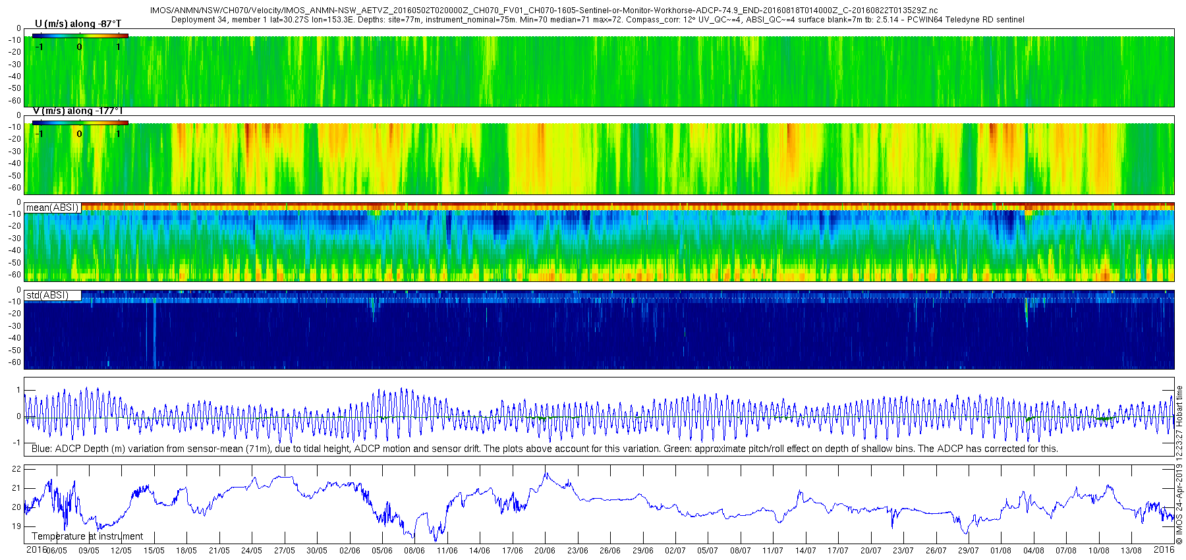Click the '04/08' date tick label
The width and height of the screenshot is (1186, 560).
tap(1034, 551)
